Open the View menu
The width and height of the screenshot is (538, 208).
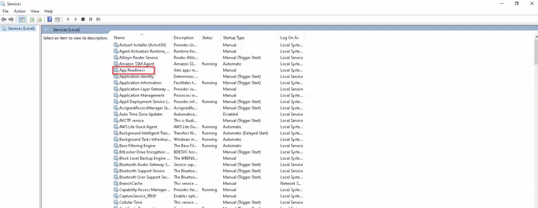(35, 12)
